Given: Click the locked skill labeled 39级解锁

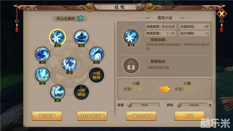Looking at the screenshot, I should [x=81, y=92].
